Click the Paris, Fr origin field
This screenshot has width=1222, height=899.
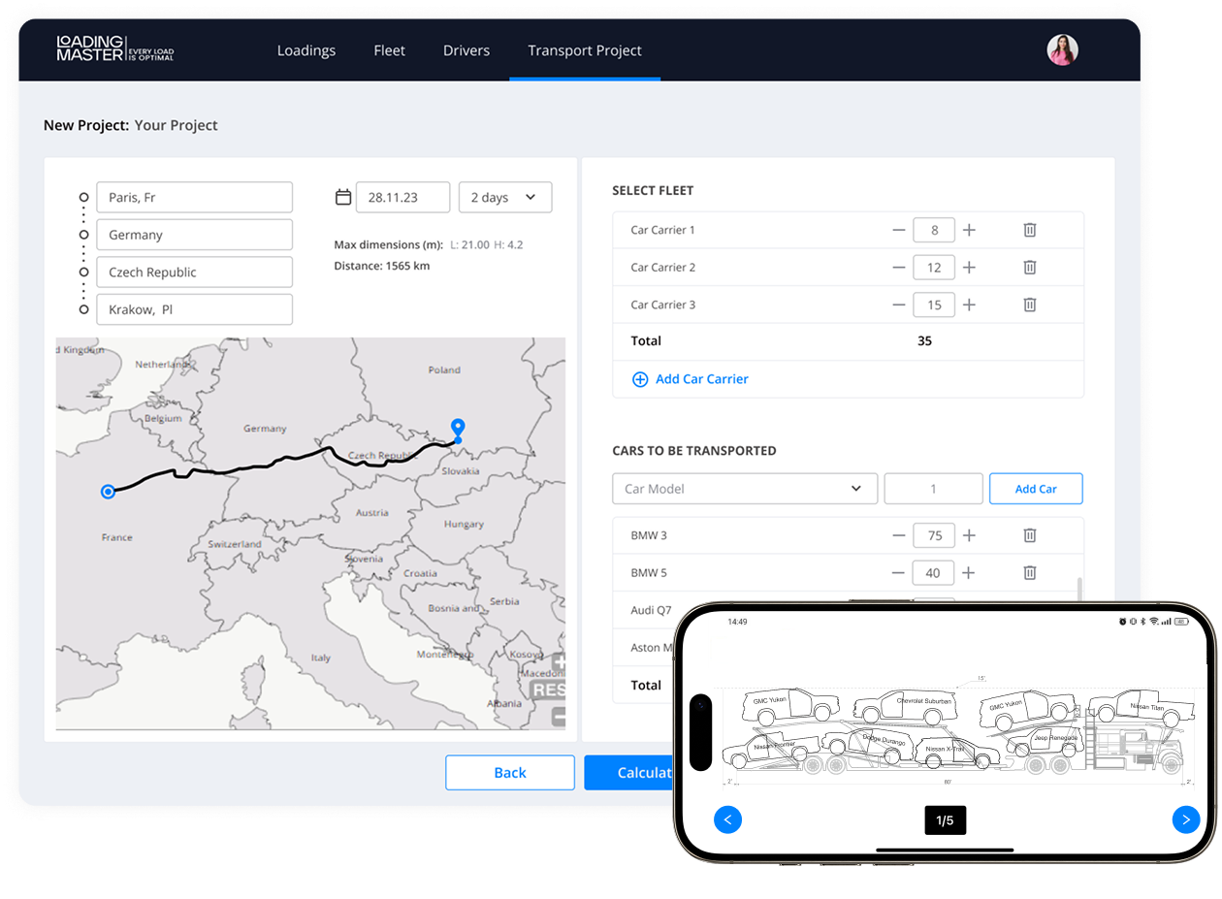[x=195, y=197]
